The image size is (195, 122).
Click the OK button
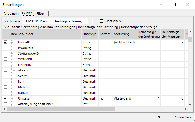point(158,117)
